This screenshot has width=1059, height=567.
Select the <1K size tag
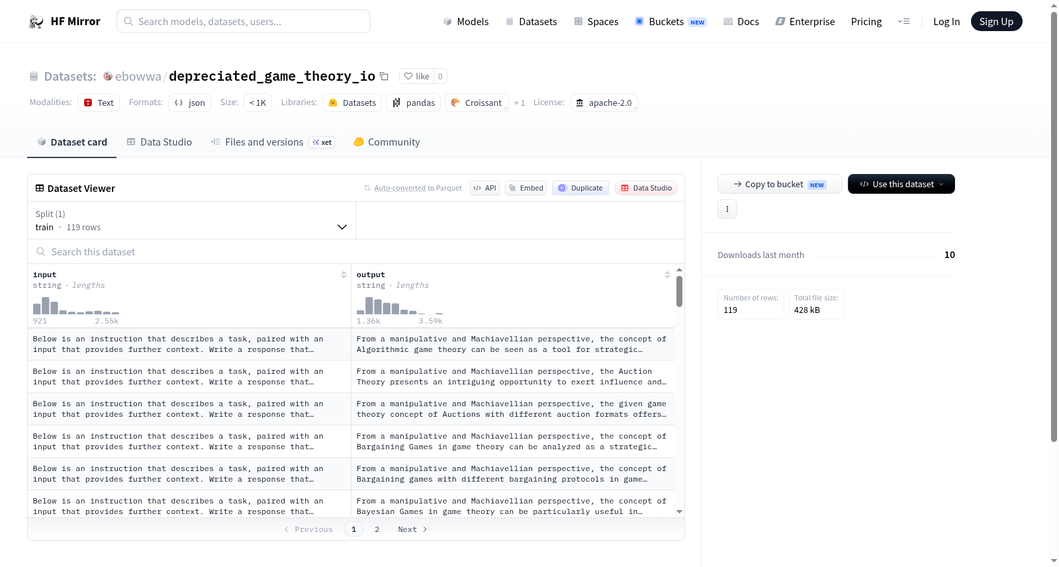pos(257,103)
